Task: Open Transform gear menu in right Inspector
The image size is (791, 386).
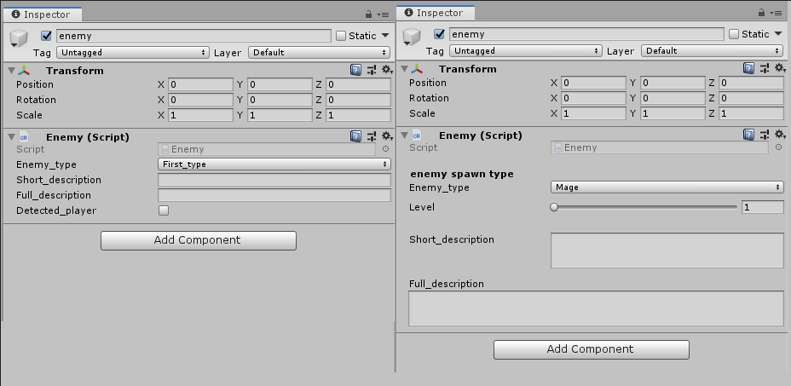Action: click(780, 69)
